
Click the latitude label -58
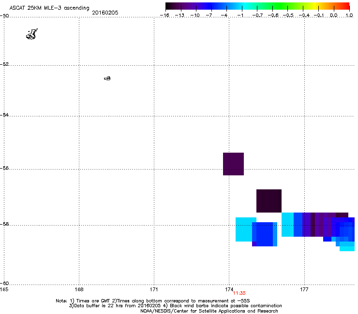point(4,224)
